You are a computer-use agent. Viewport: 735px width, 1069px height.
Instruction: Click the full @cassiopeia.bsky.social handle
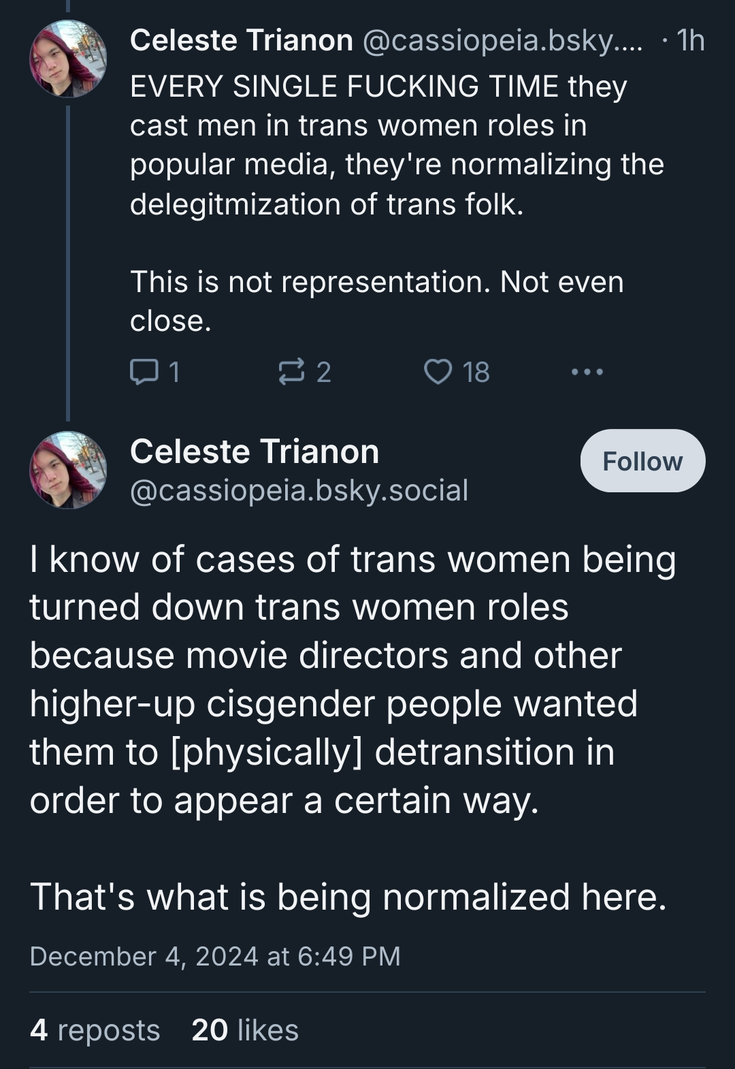coord(299,490)
